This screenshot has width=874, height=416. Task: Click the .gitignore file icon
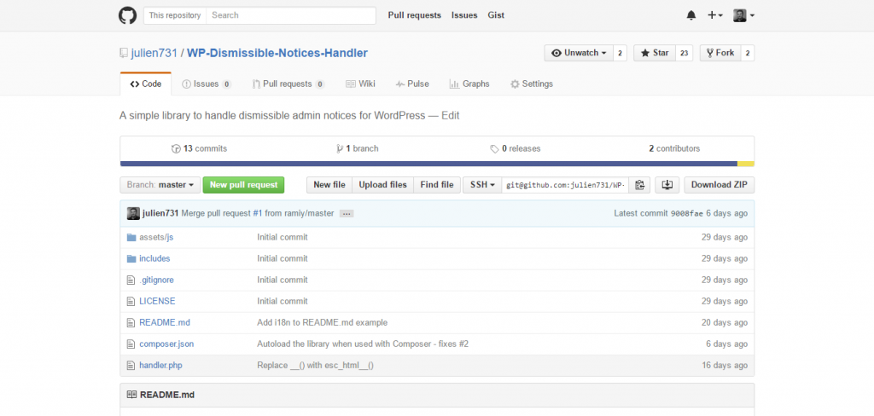[x=131, y=280]
